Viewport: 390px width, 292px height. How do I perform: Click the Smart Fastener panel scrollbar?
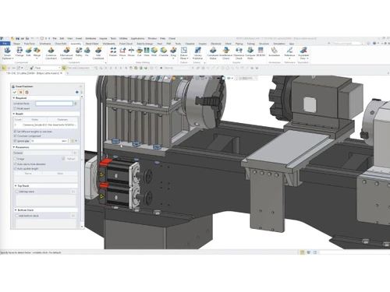tap(82, 161)
